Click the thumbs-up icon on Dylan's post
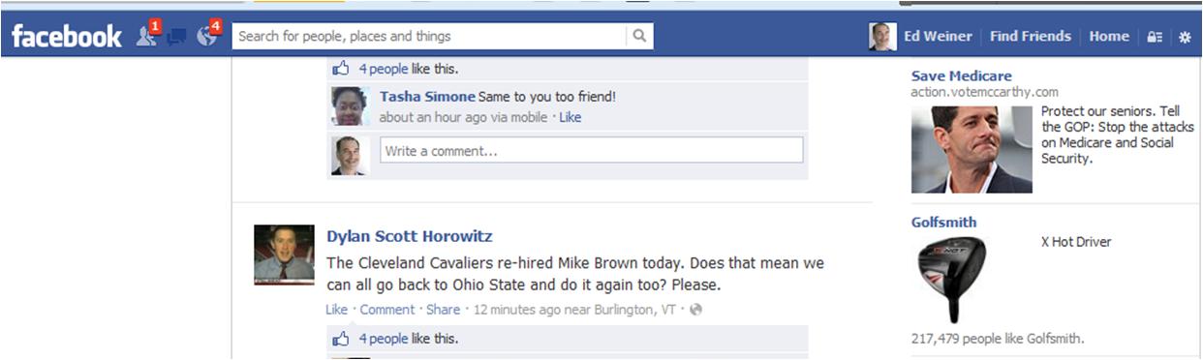This screenshot has height=360, width=1203. point(341,339)
